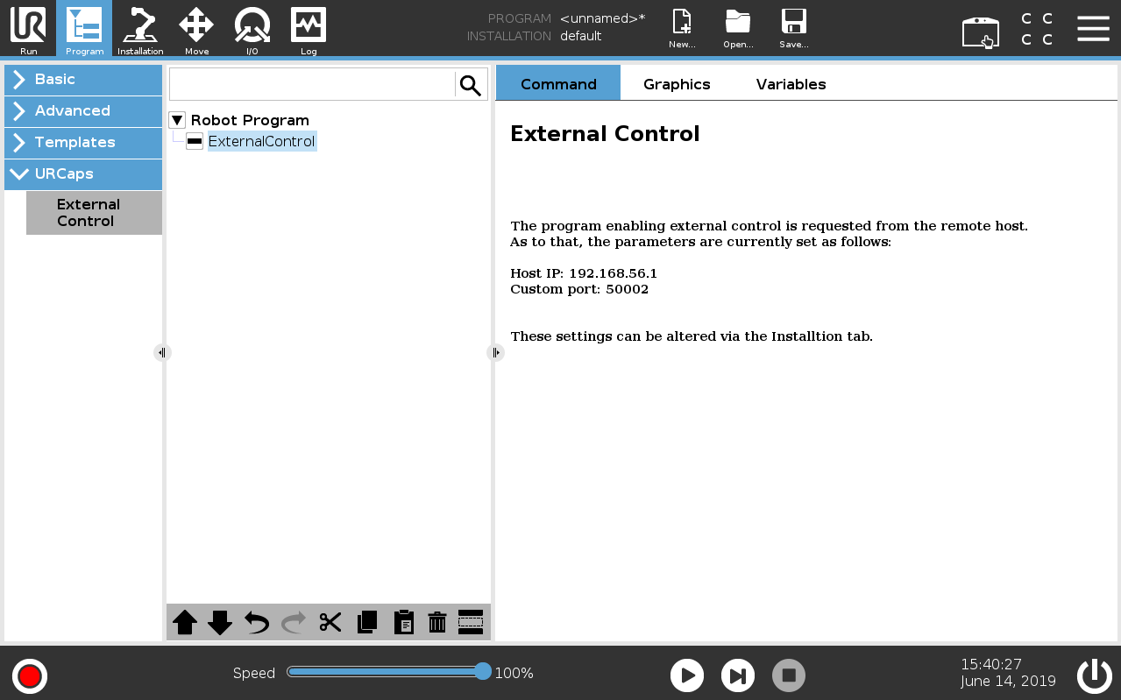
Task: Delete the selected node using trash icon
Action: point(436,622)
